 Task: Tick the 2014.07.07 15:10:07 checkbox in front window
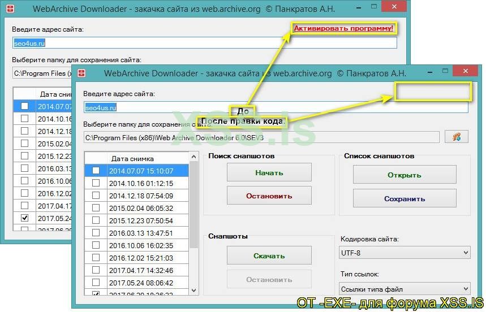[96, 171]
